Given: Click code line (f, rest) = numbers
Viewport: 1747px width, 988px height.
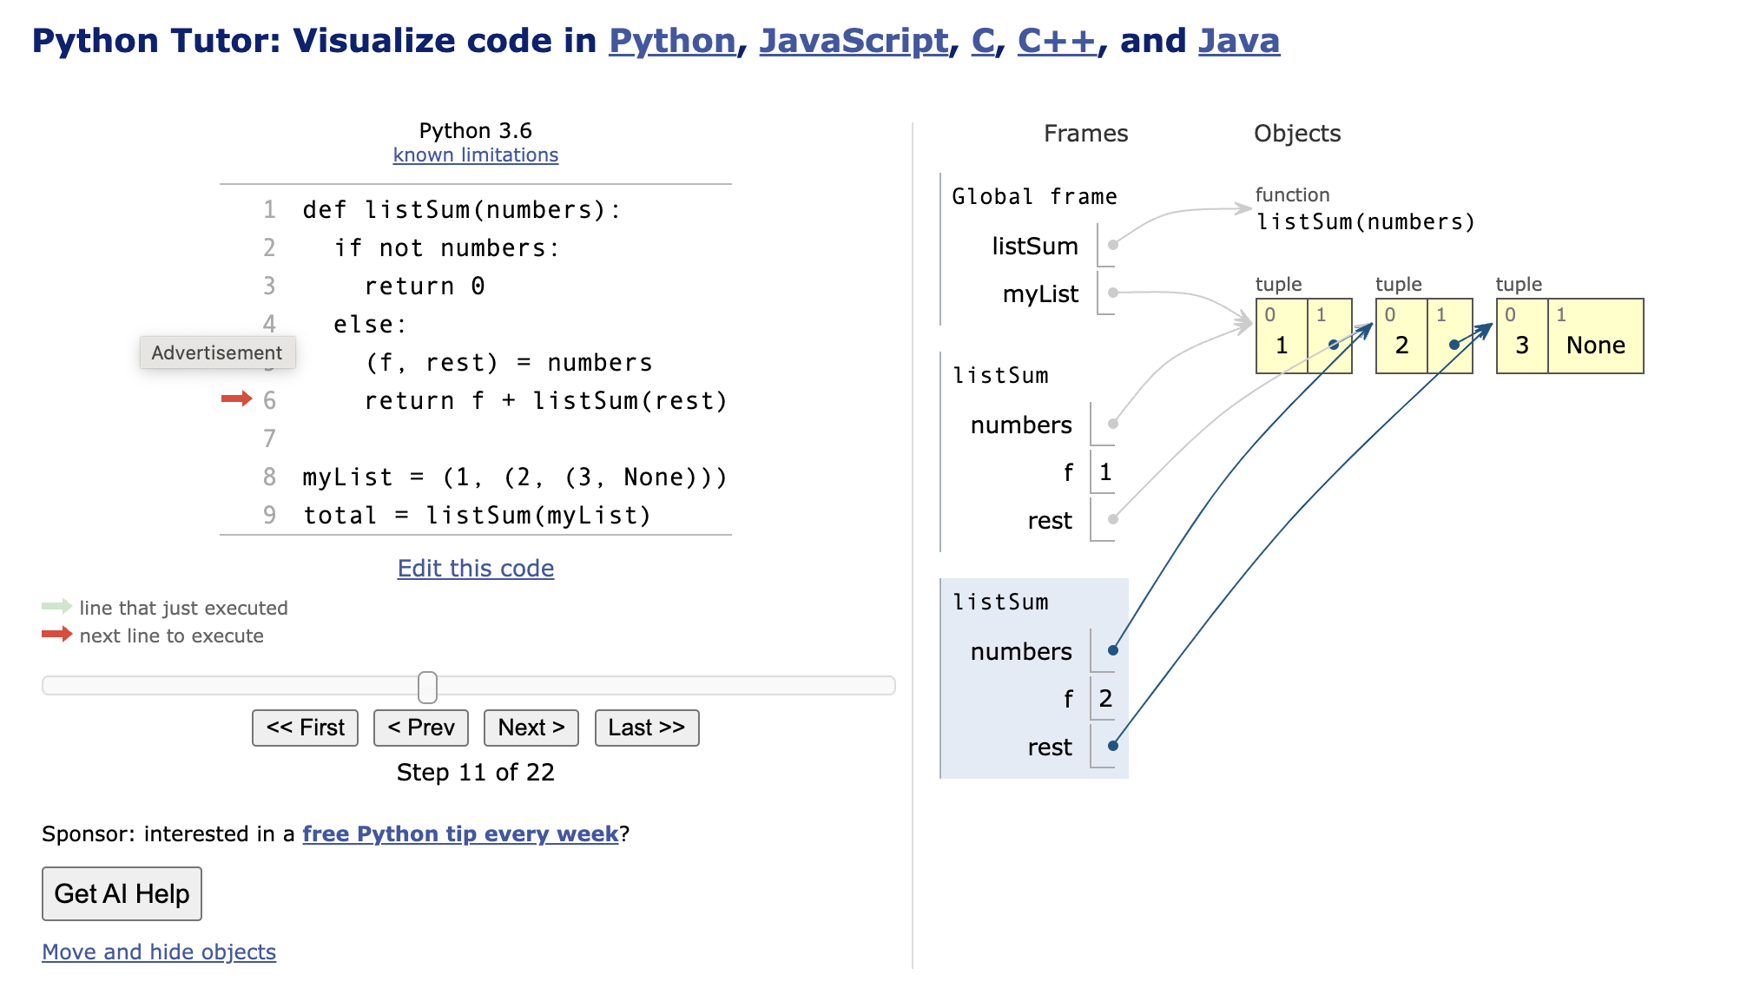Looking at the screenshot, I should coord(509,363).
